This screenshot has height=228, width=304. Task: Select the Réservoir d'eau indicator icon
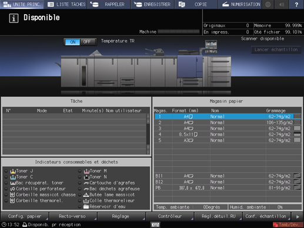86,206
